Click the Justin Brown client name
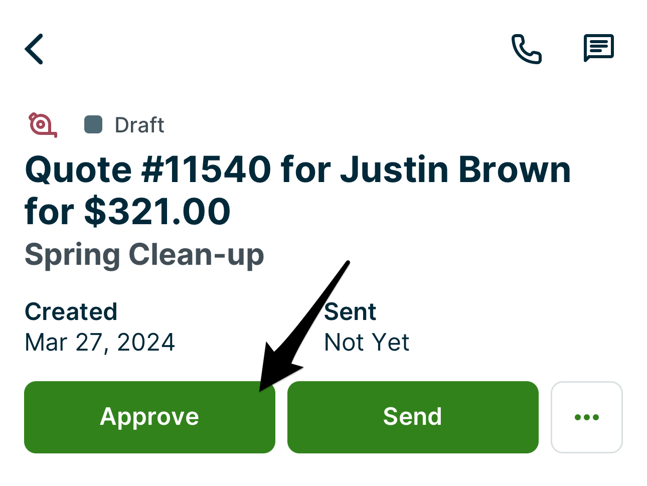This screenshot has width=647, height=486. coord(455,170)
